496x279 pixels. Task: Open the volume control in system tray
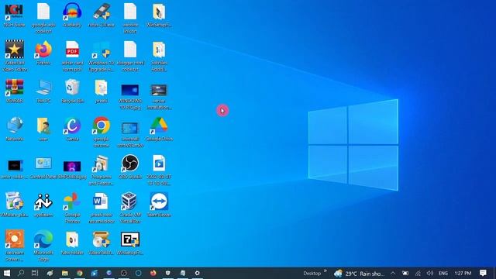tap(429, 273)
